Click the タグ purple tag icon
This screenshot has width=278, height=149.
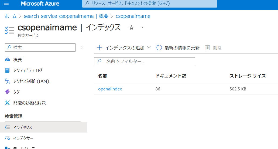[8, 92]
